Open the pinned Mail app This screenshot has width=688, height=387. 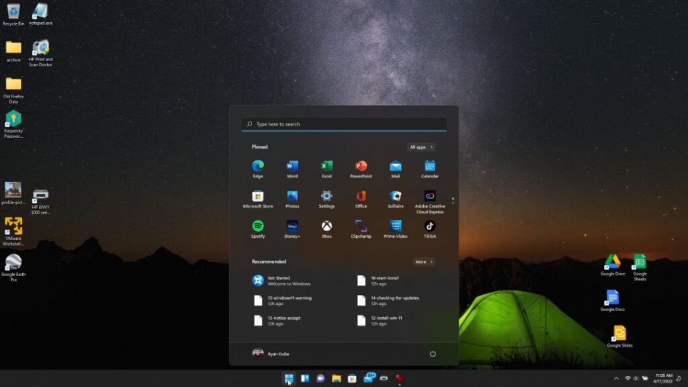coord(395,169)
